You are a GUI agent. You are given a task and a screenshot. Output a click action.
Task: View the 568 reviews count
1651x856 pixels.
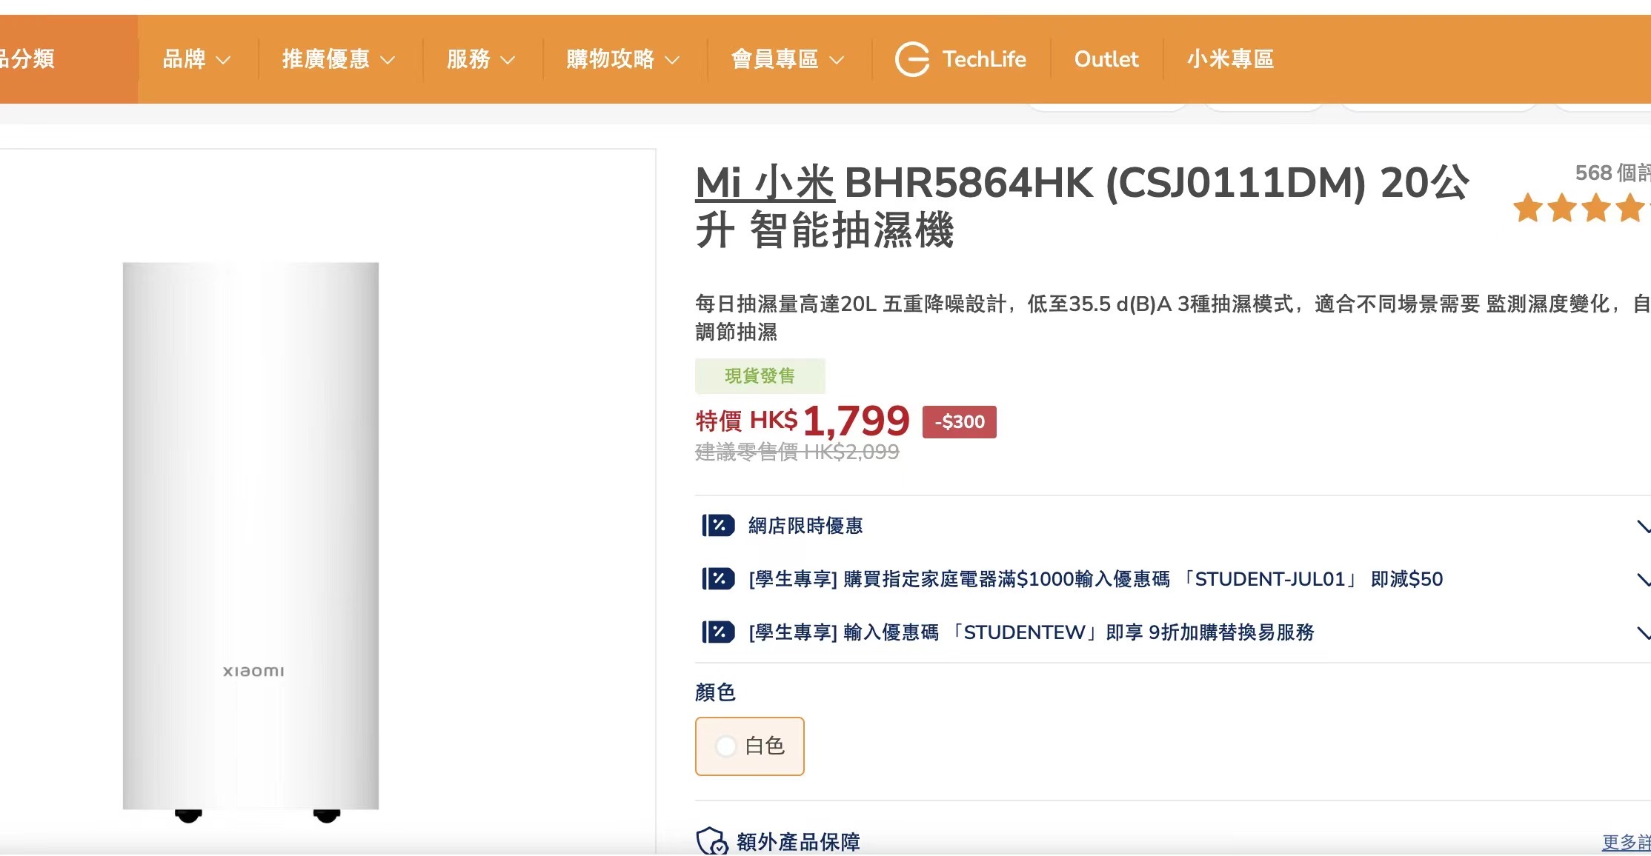click(x=1612, y=173)
